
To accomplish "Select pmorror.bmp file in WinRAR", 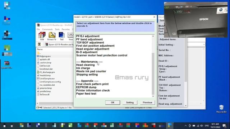I will click(x=46, y=88).
